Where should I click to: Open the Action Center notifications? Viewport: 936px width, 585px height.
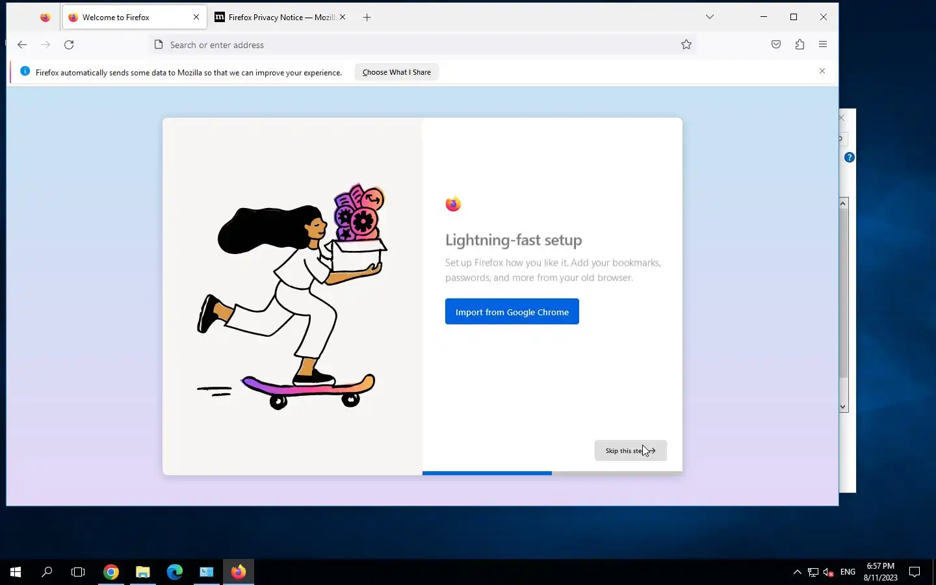[x=915, y=572]
